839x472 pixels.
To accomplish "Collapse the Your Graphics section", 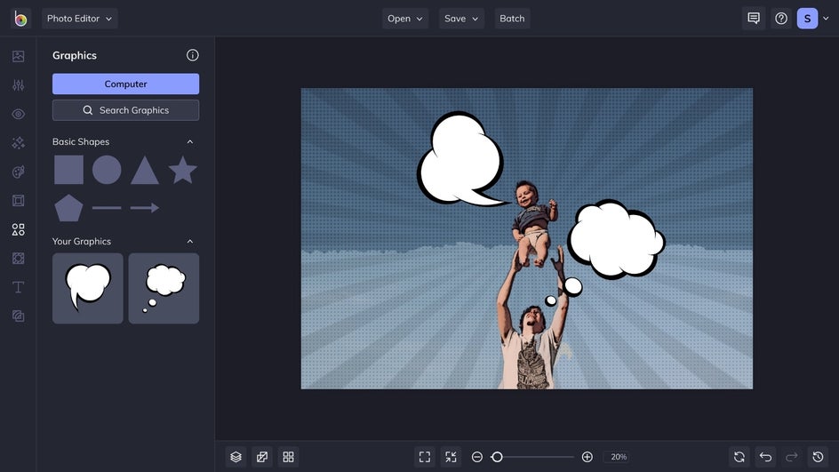I will pyautogui.click(x=190, y=242).
